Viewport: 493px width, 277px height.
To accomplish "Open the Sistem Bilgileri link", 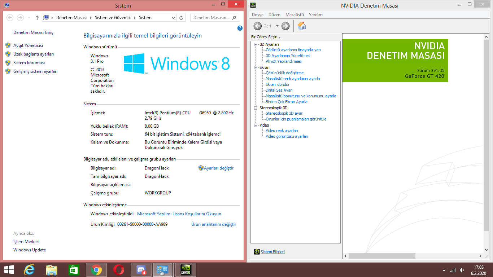I will [272, 252].
